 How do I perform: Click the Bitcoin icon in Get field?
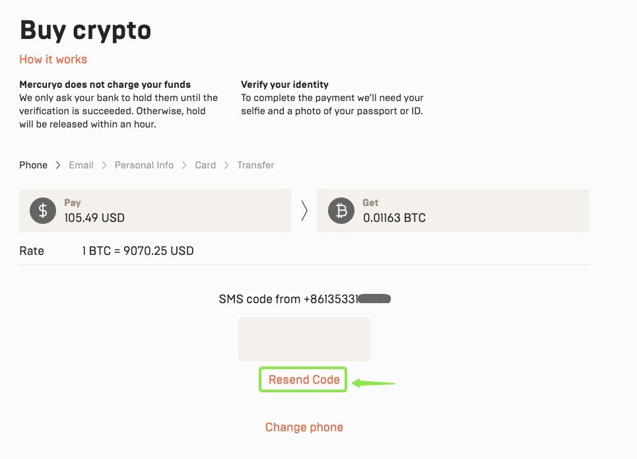tap(341, 211)
